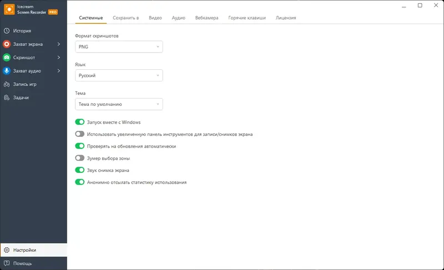Click the blue Захват аудио microphone icon
Viewport: 444px width, 270px height.
click(7, 71)
